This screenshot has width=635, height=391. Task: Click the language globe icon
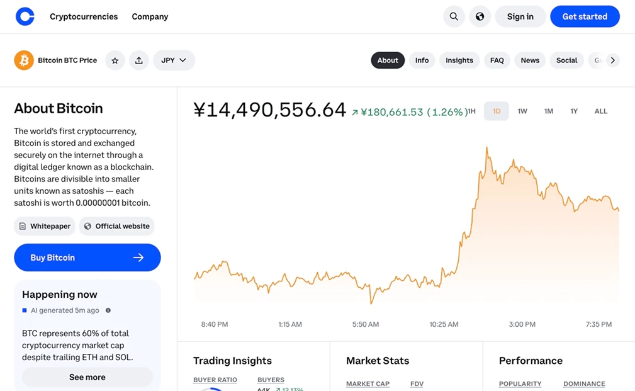click(x=480, y=16)
